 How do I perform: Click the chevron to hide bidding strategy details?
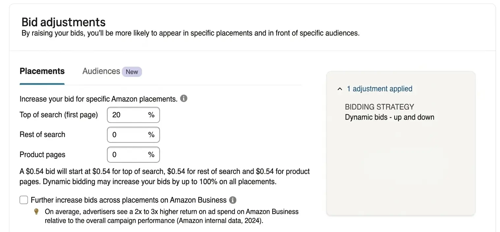(340, 89)
